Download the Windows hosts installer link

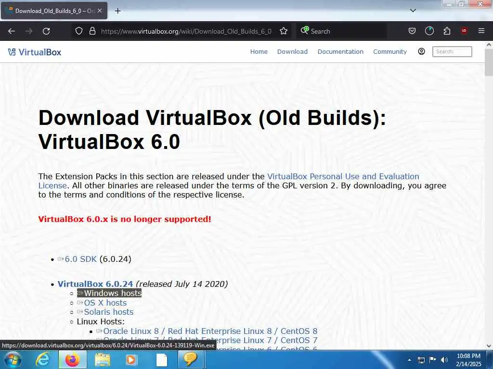point(109,293)
